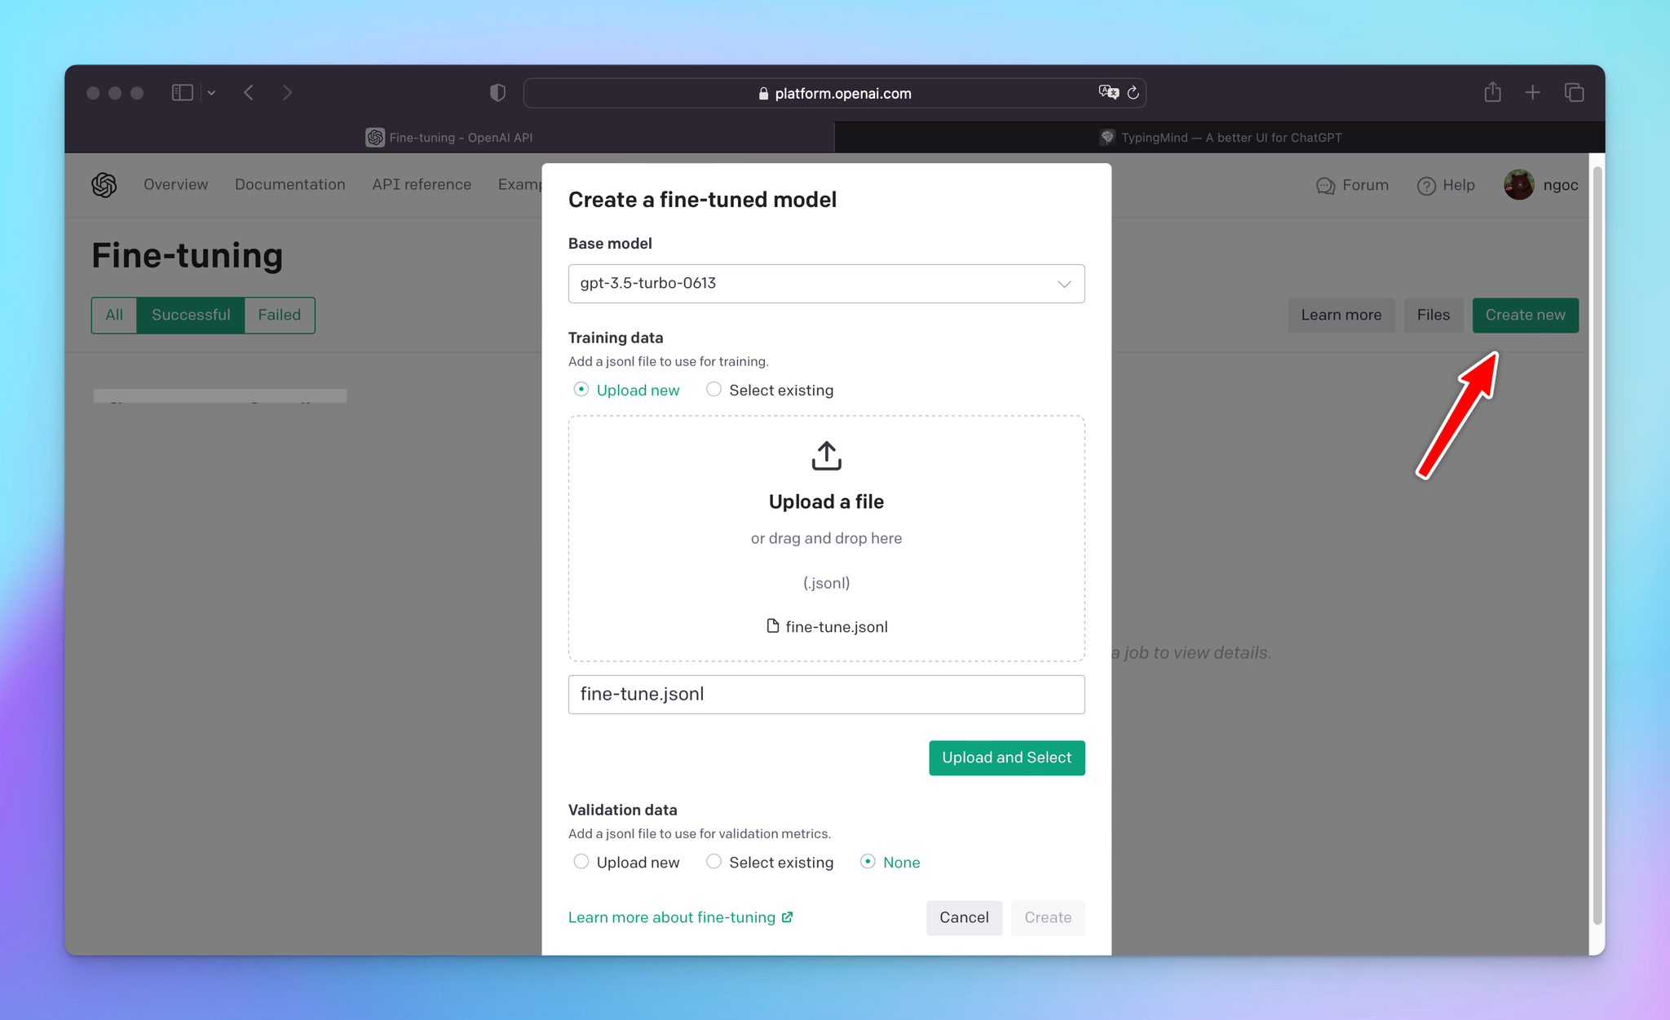This screenshot has height=1020, width=1670.
Task: Click the Upload and Select button
Action: coord(1006,758)
